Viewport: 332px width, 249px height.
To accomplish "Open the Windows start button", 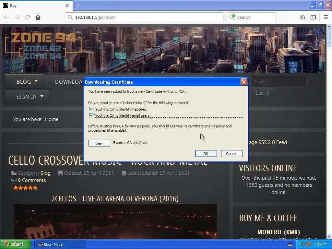I will click(x=15, y=244).
